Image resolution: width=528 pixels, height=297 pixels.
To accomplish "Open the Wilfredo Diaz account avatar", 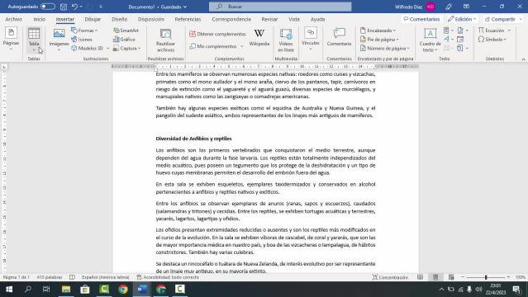I will pyautogui.click(x=430, y=7).
